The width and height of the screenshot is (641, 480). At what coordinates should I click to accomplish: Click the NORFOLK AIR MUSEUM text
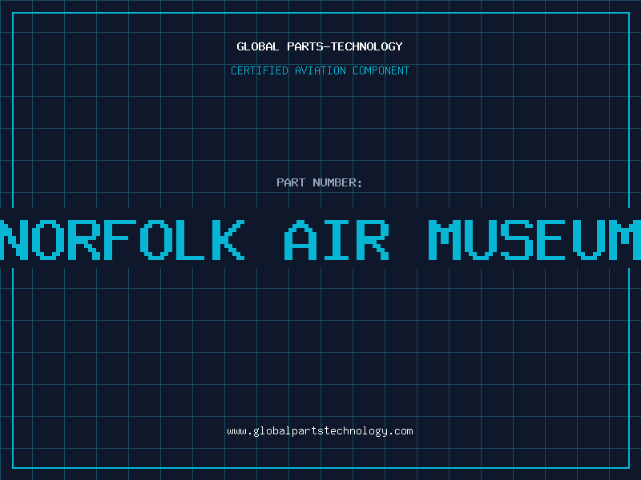click(320, 239)
